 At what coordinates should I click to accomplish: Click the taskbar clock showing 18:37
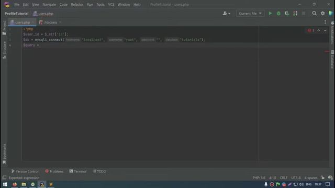point(318,184)
